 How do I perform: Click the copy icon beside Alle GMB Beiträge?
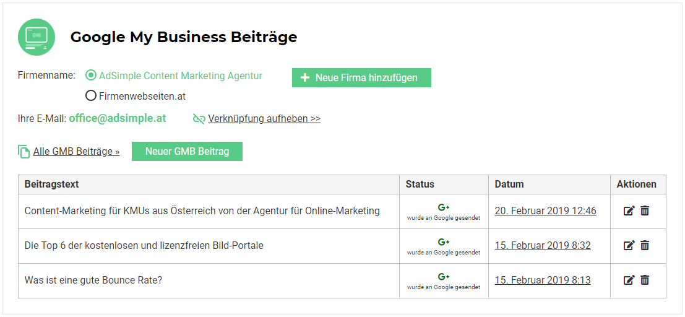(x=24, y=152)
